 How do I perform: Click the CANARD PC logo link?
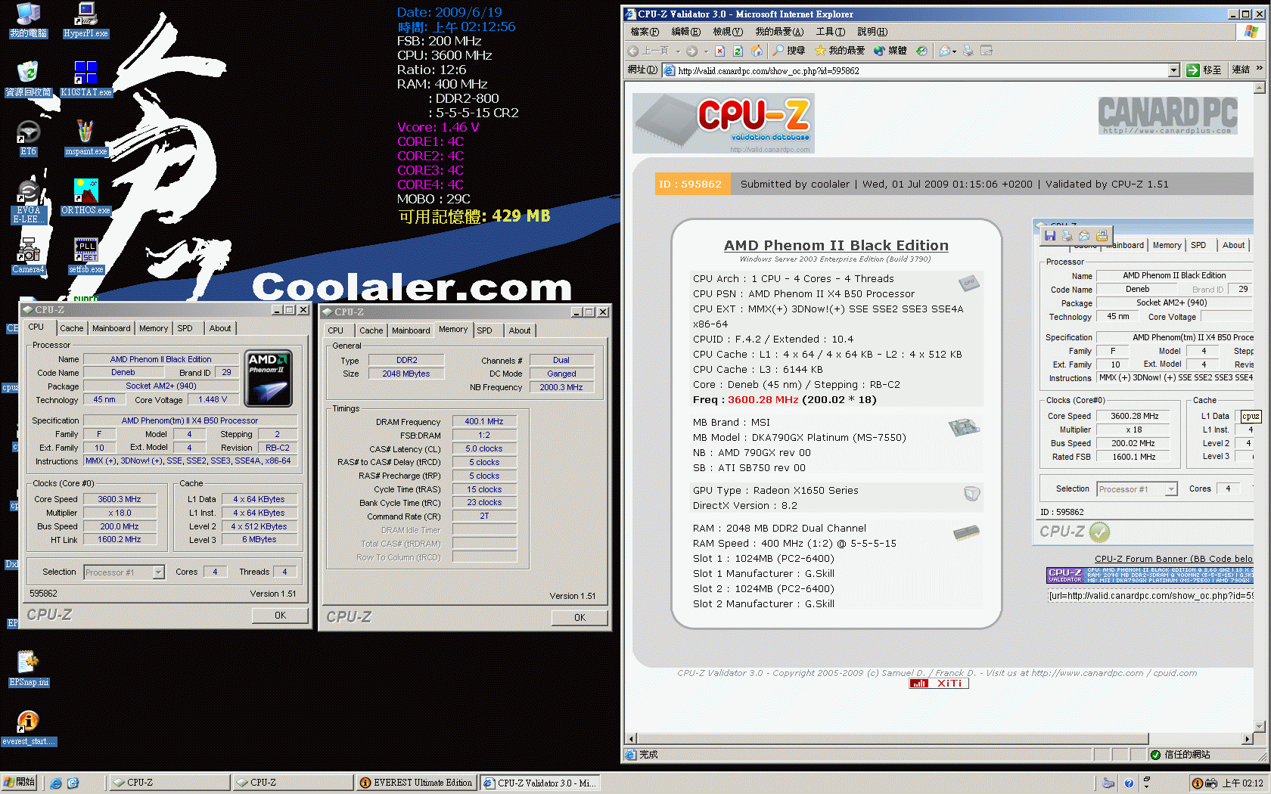pos(1167,115)
